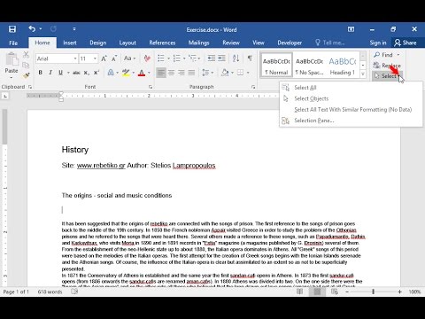Click the www.rebetiko.gr link
The height and width of the screenshot is (319, 425).
[101, 166]
